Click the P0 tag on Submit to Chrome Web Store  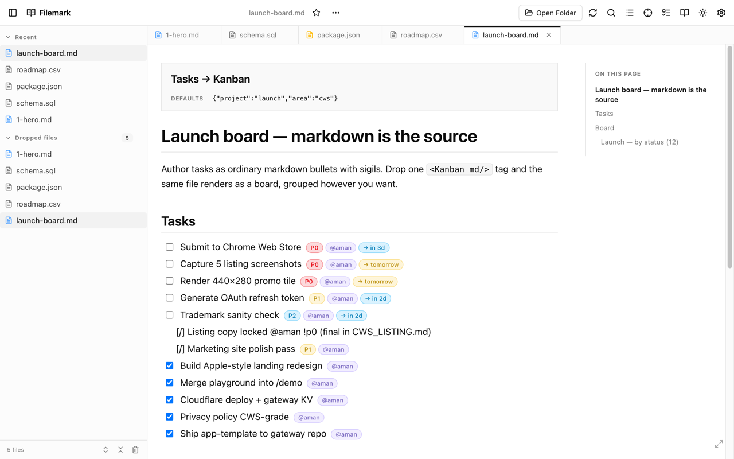[x=314, y=248]
